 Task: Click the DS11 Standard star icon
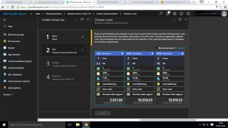[x=182, y=53]
